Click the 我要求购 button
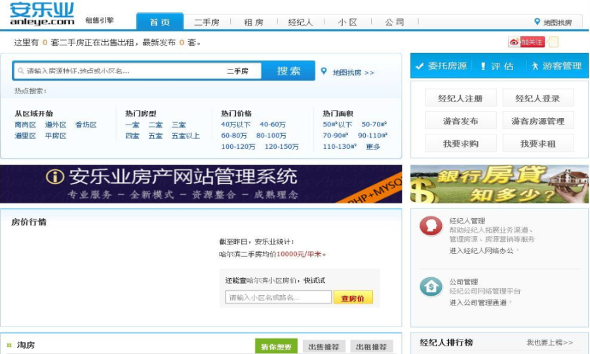 pos(461,144)
